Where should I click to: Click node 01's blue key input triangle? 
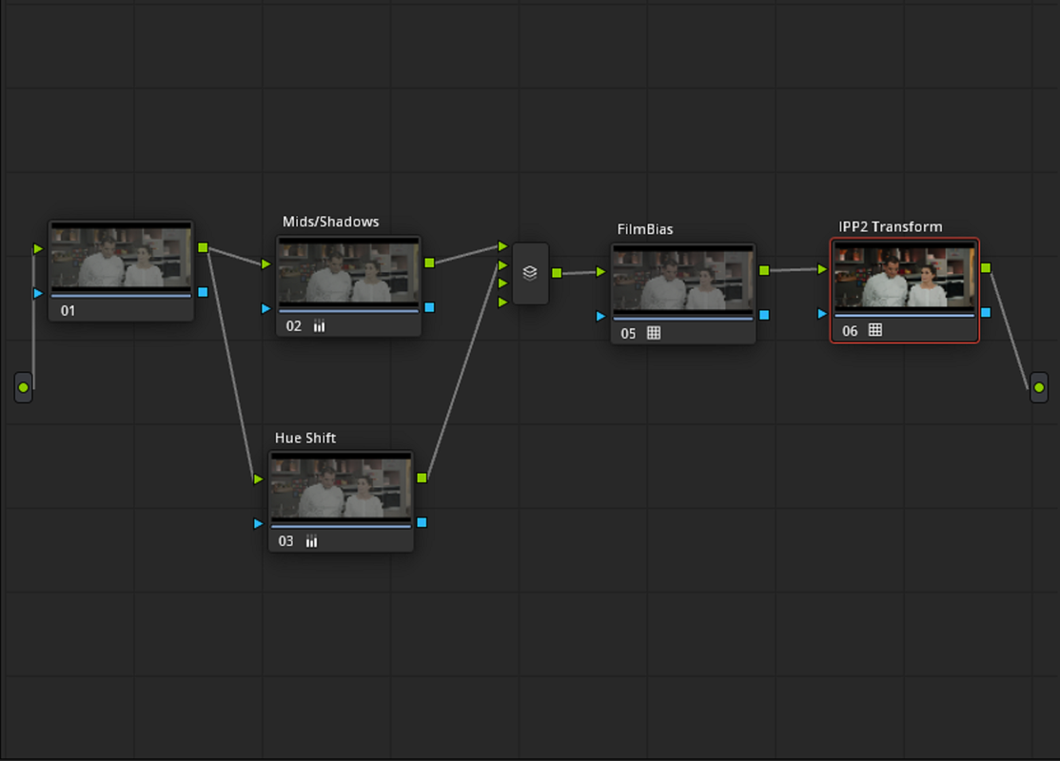pyautogui.click(x=38, y=293)
